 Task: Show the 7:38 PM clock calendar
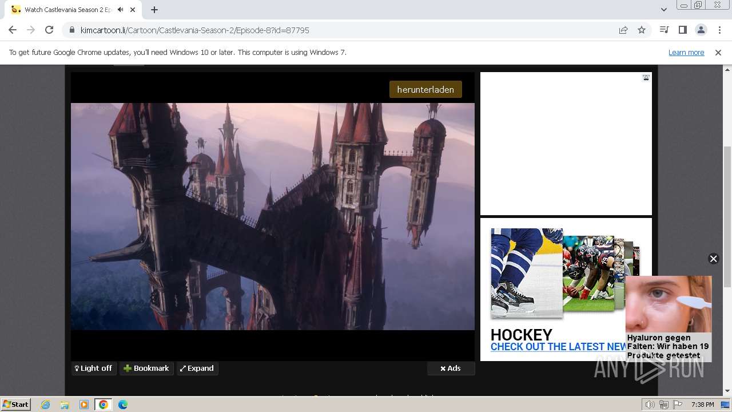[702, 405]
